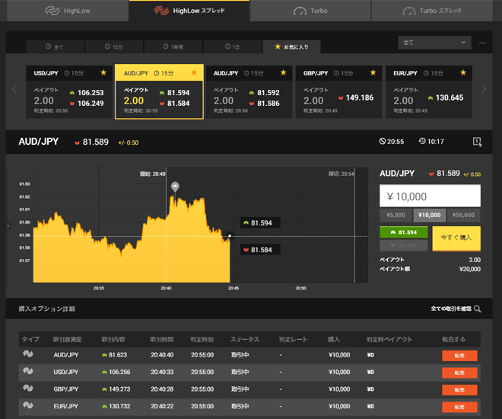Click the Low 81.584 label on chart
The height and width of the screenshot is (419, 502).
(260, 250)
